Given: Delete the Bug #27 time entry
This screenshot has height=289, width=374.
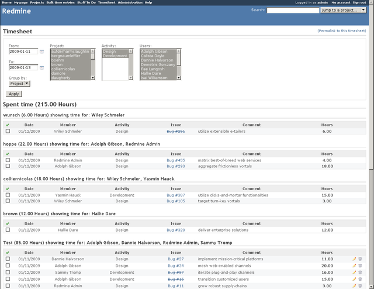Looking at the screenshot, I should pyautogui.click(x=360, y=259).
